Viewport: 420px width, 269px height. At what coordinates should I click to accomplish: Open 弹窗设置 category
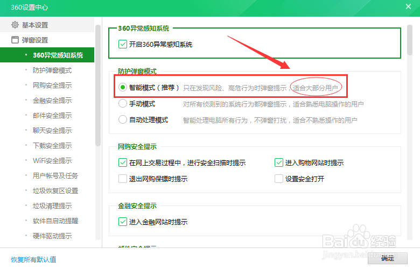click(x=47, y=40)
